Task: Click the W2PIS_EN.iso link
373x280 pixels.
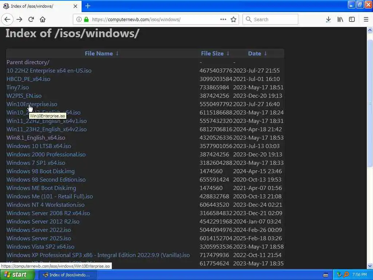Action: 24,96
